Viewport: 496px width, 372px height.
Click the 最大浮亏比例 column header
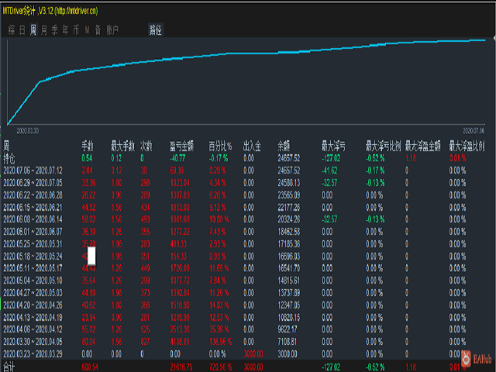point(383,146)
